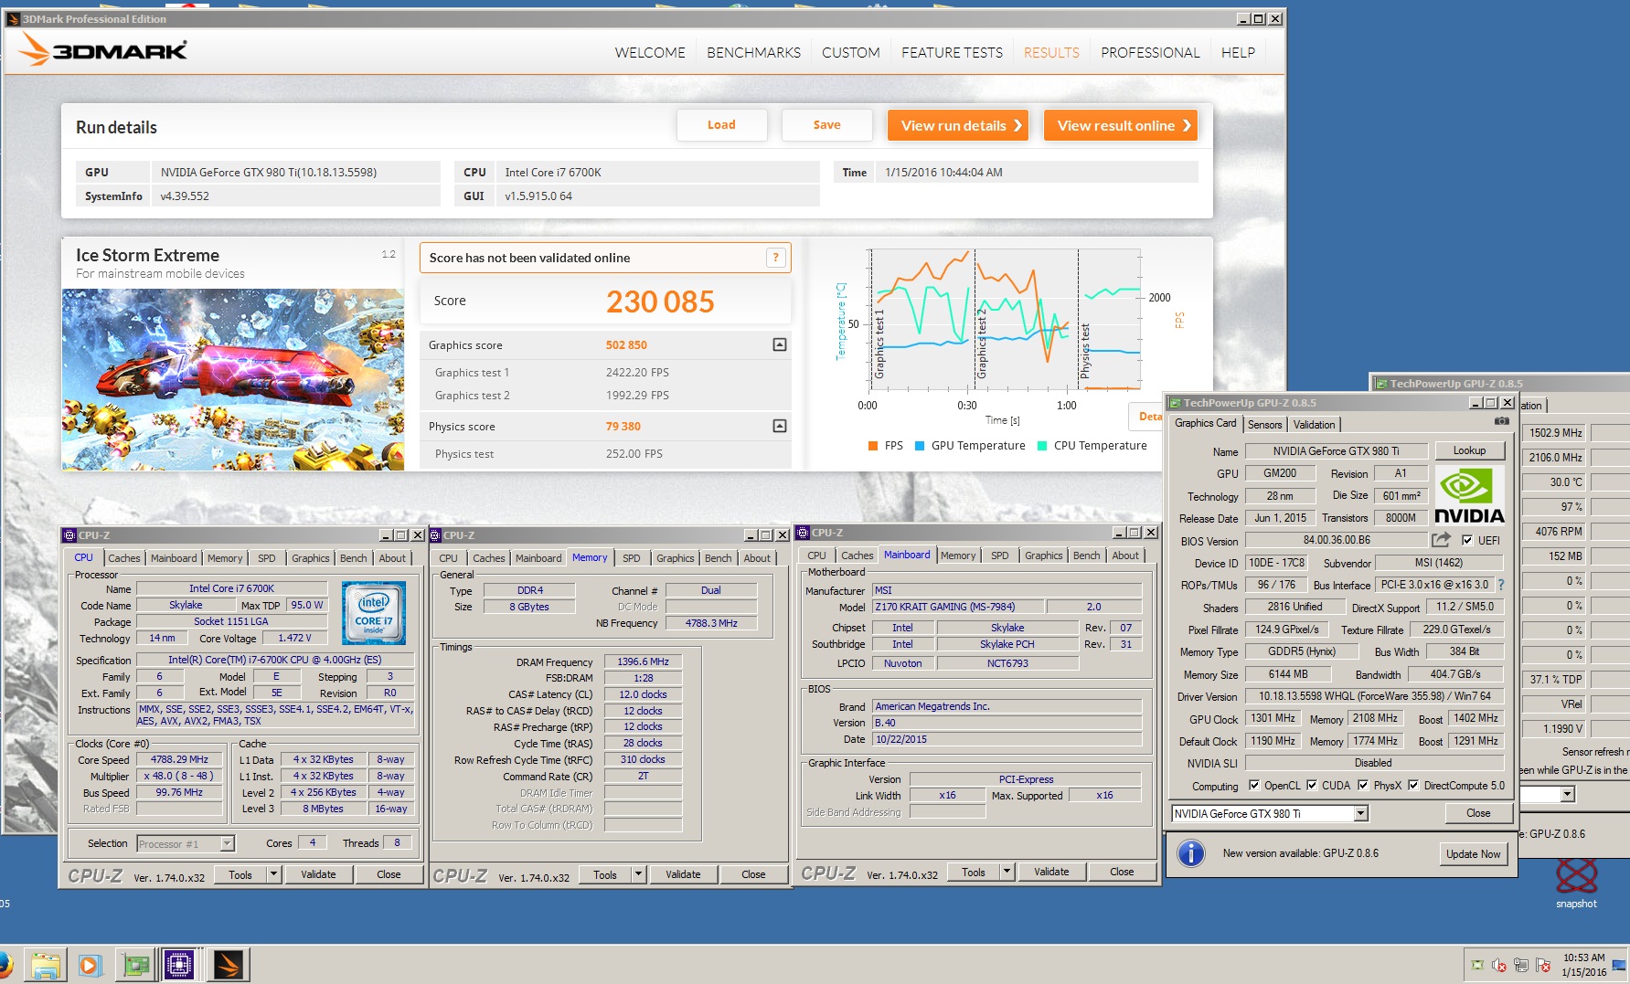Toggle the PhysX checkbox
Screen dimensions: 1630x984
1363,785
